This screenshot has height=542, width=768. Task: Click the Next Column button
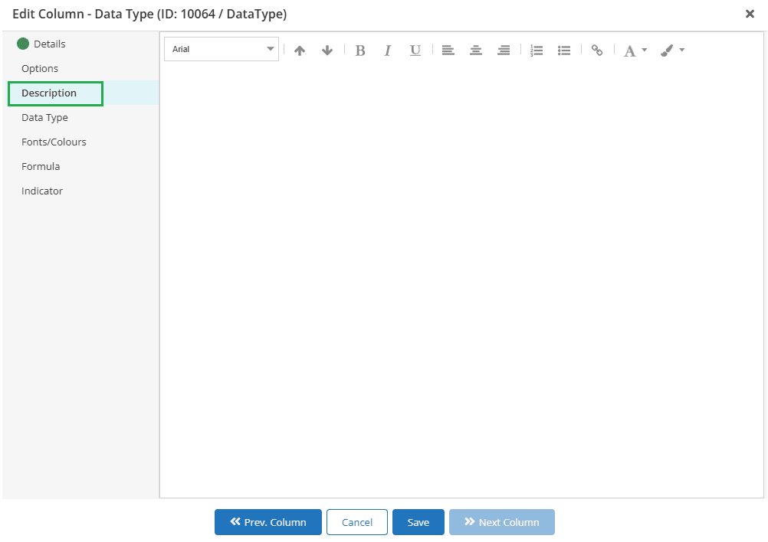[502, 522]
